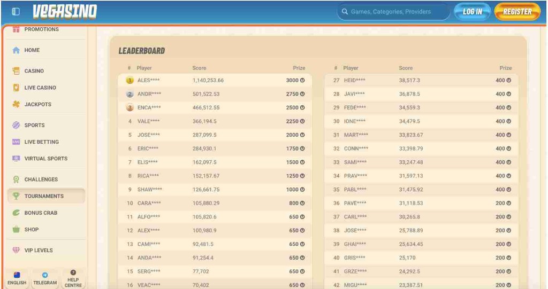Click player name RICA****
Image resolution: width=548 pixels, height=289 pixels.
(148, 176)
